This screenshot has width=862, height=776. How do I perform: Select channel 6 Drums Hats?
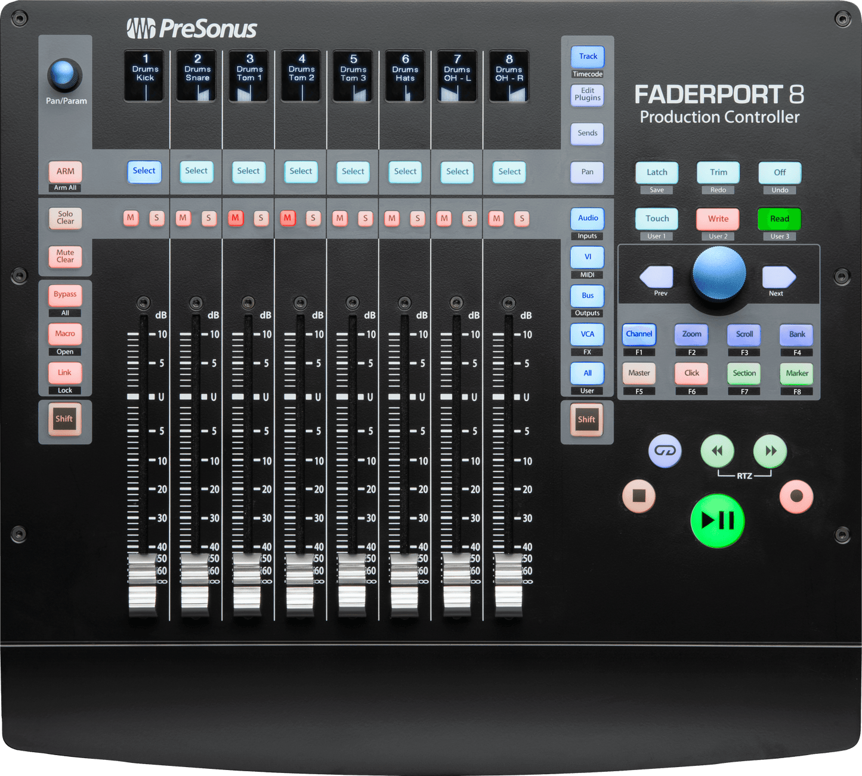tap(406, 172)
